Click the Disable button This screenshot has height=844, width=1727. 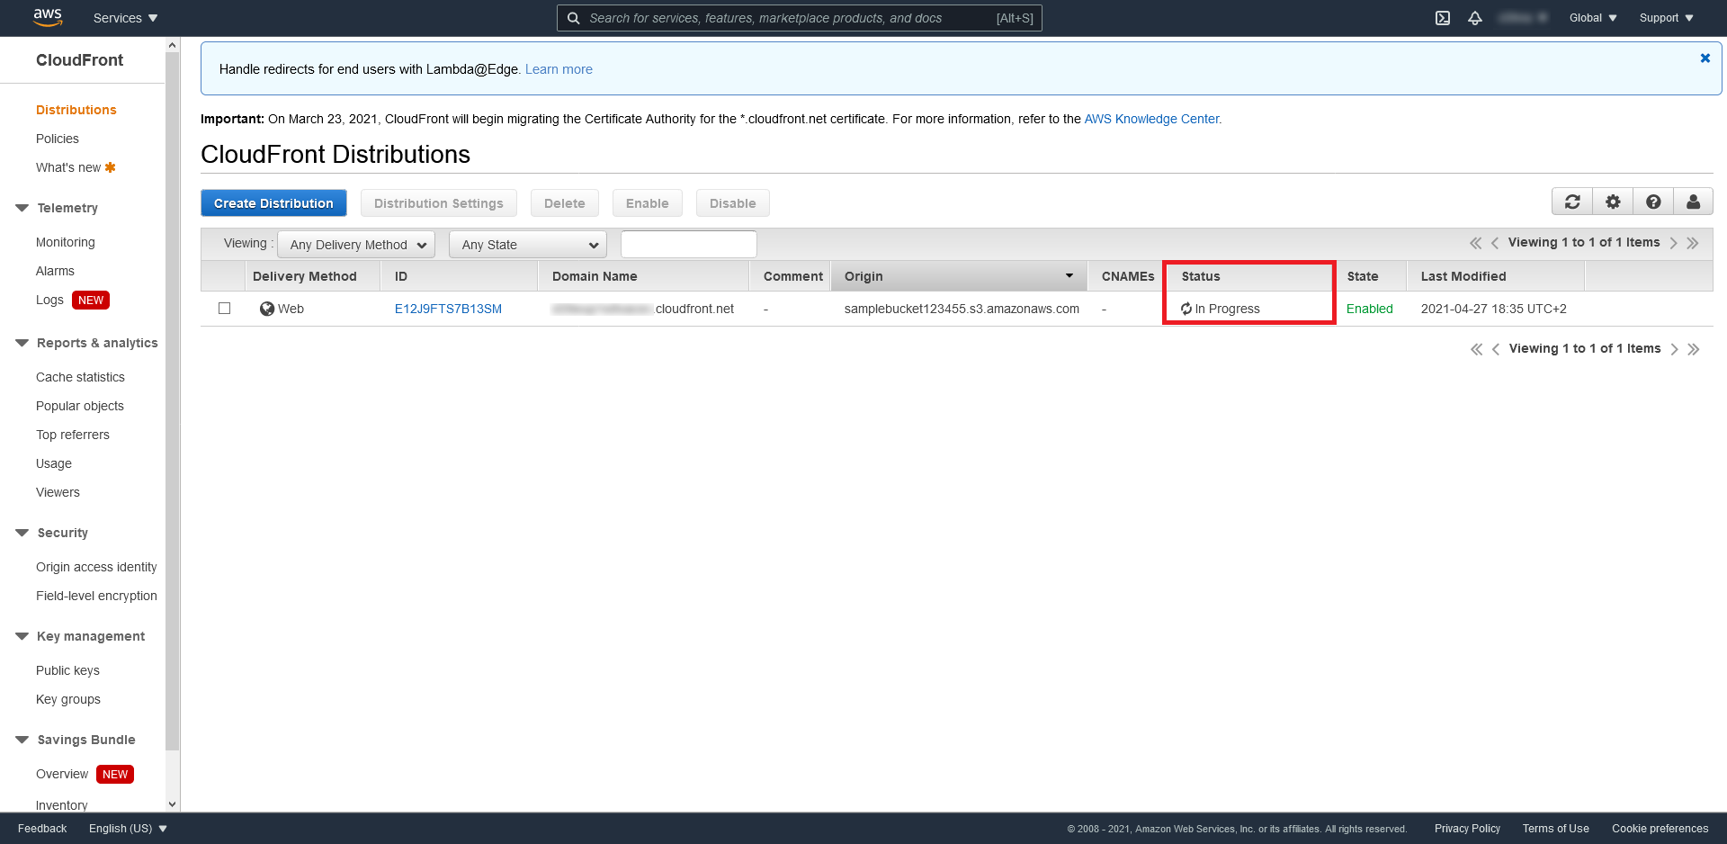(x=733, y=203)
